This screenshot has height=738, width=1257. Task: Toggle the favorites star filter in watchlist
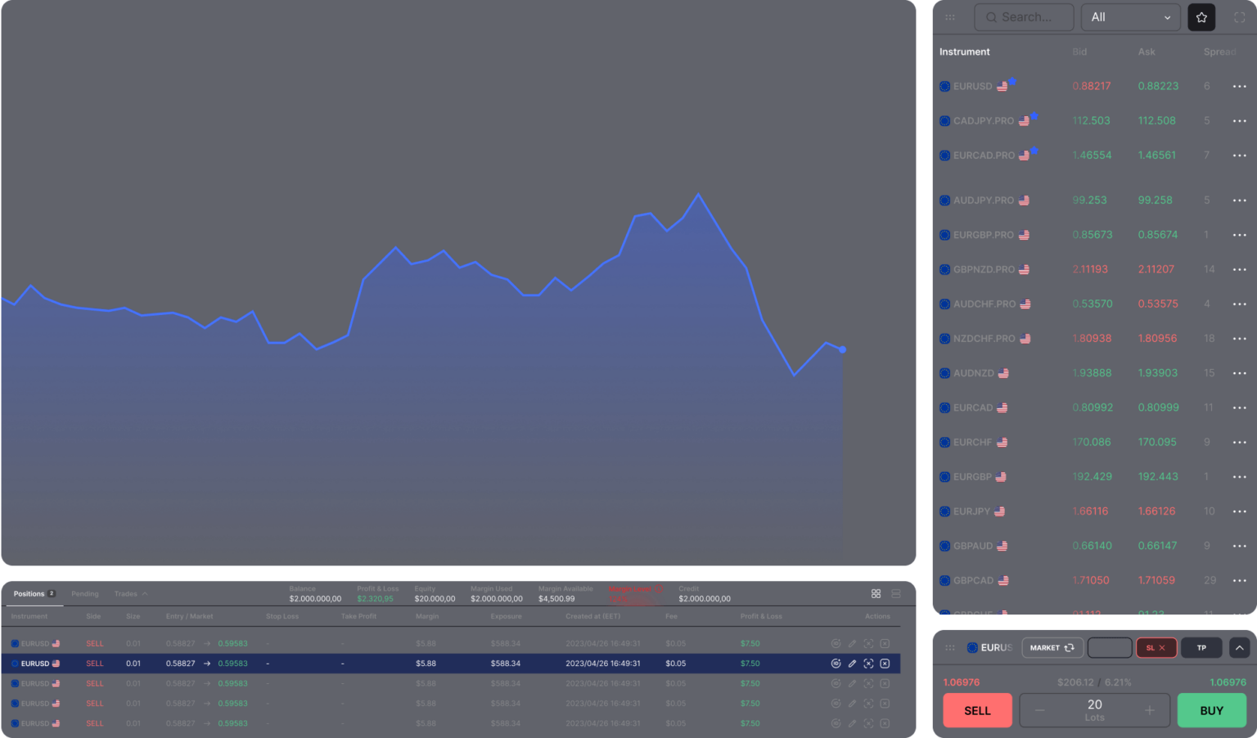click(1201, 17)
